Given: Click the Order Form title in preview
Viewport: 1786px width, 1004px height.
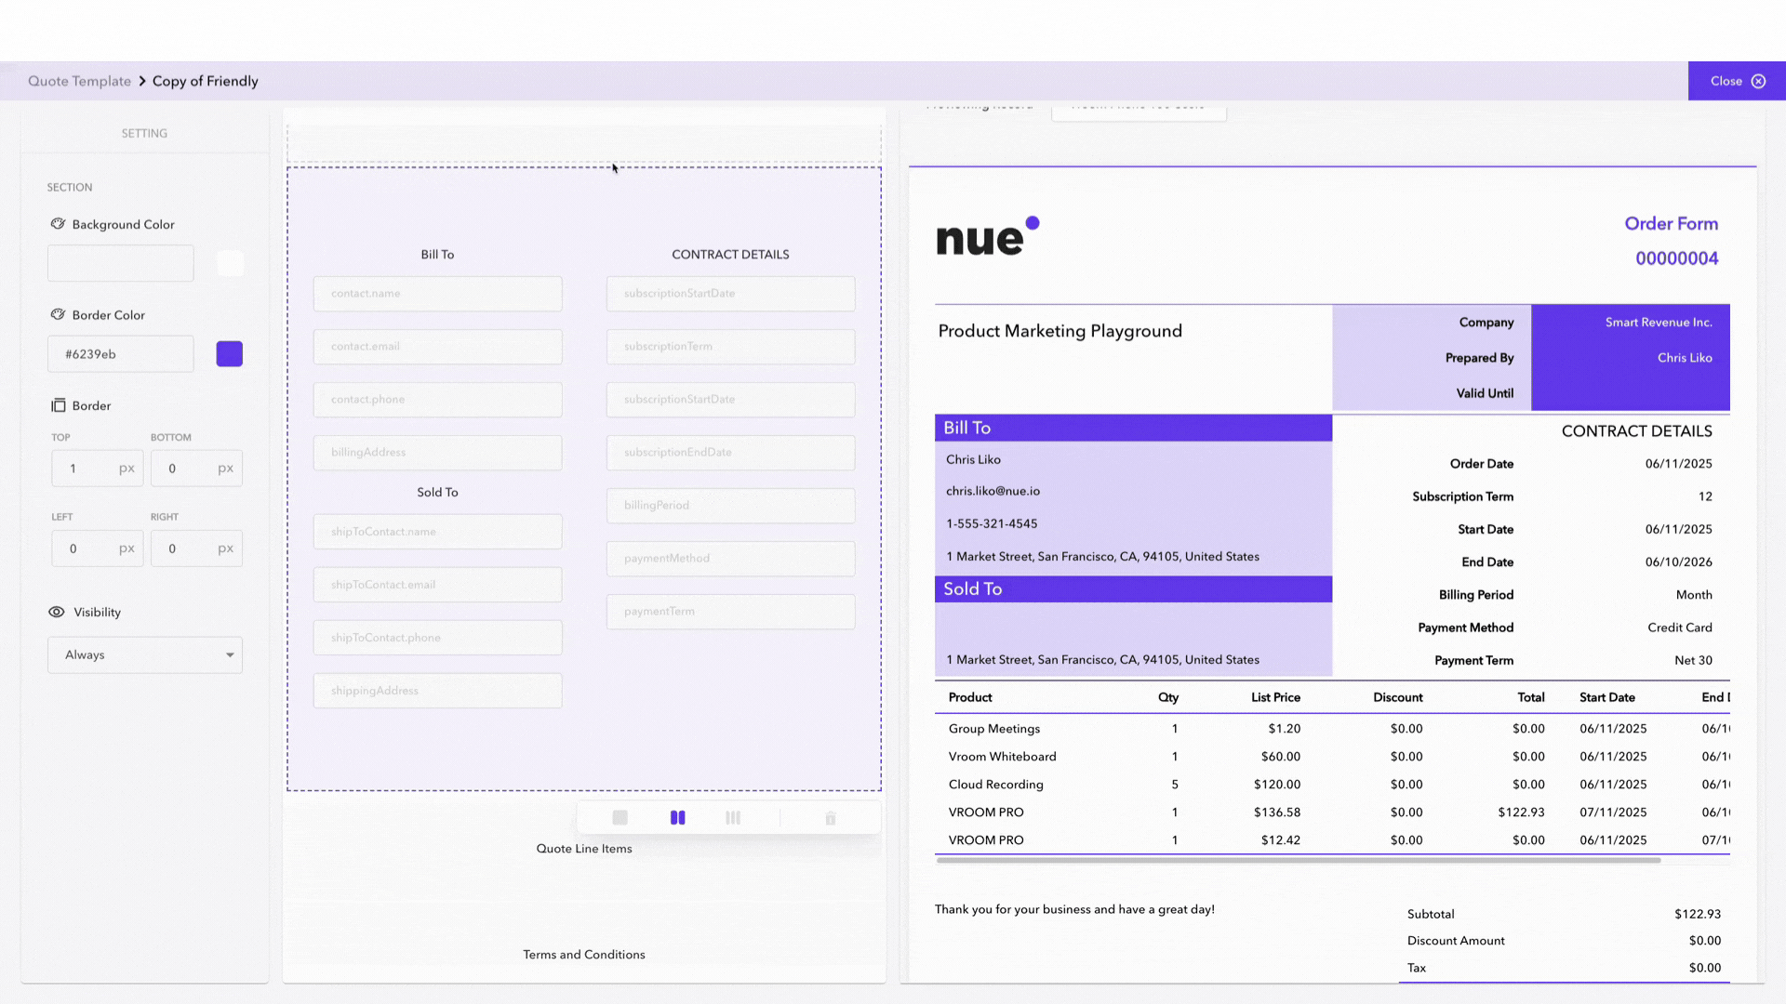Looking at the screenshot, I should (x=1671, y=224).
